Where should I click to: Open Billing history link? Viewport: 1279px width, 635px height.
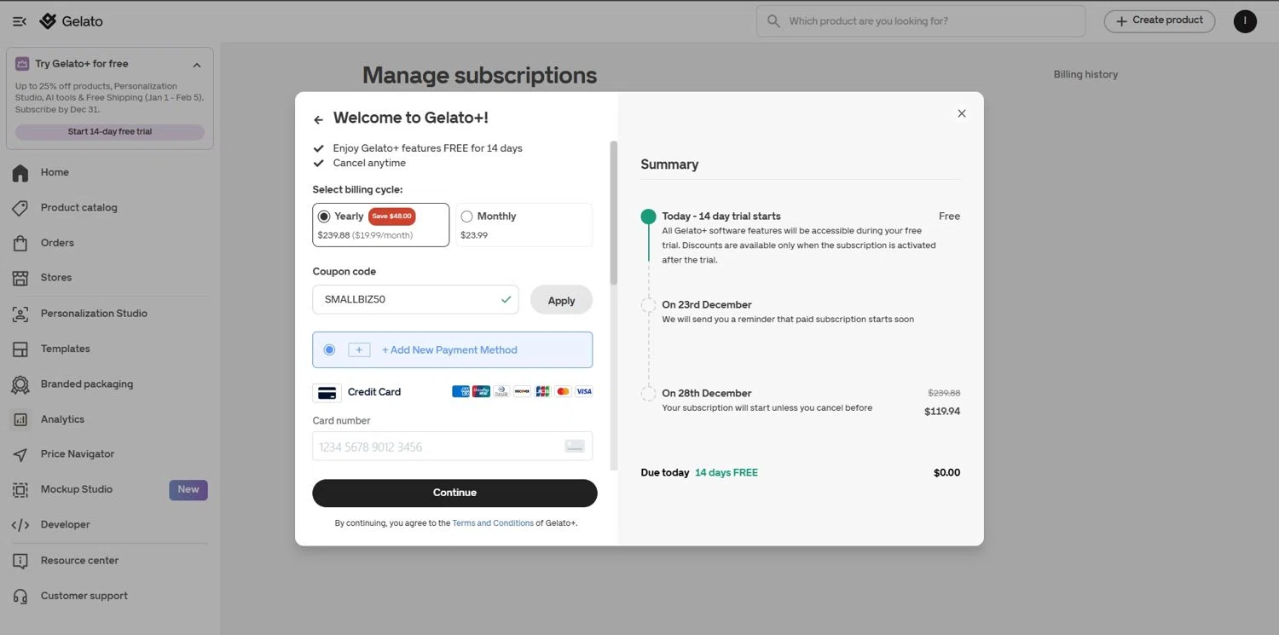click(x=1085, y=75)
